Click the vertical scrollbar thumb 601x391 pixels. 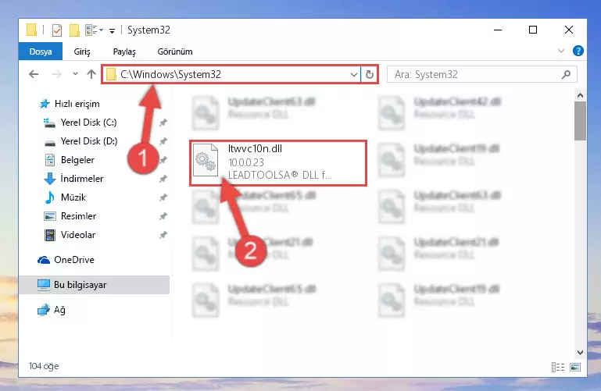[x=580, y=121]
